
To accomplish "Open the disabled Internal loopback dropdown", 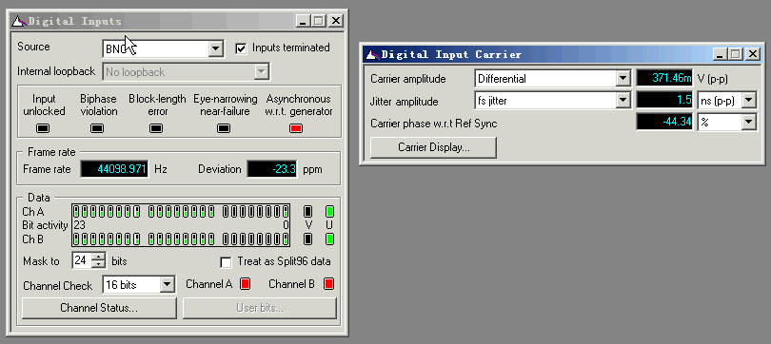I will [x=186, y=72].
